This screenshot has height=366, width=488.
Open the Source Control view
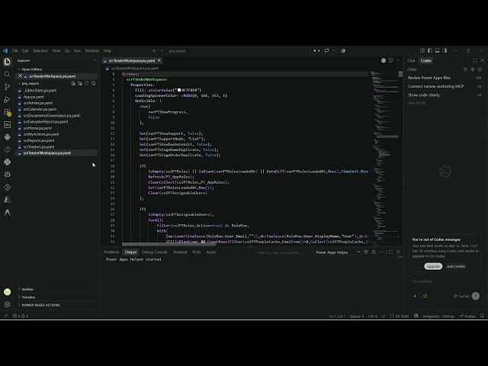[7, 87]
